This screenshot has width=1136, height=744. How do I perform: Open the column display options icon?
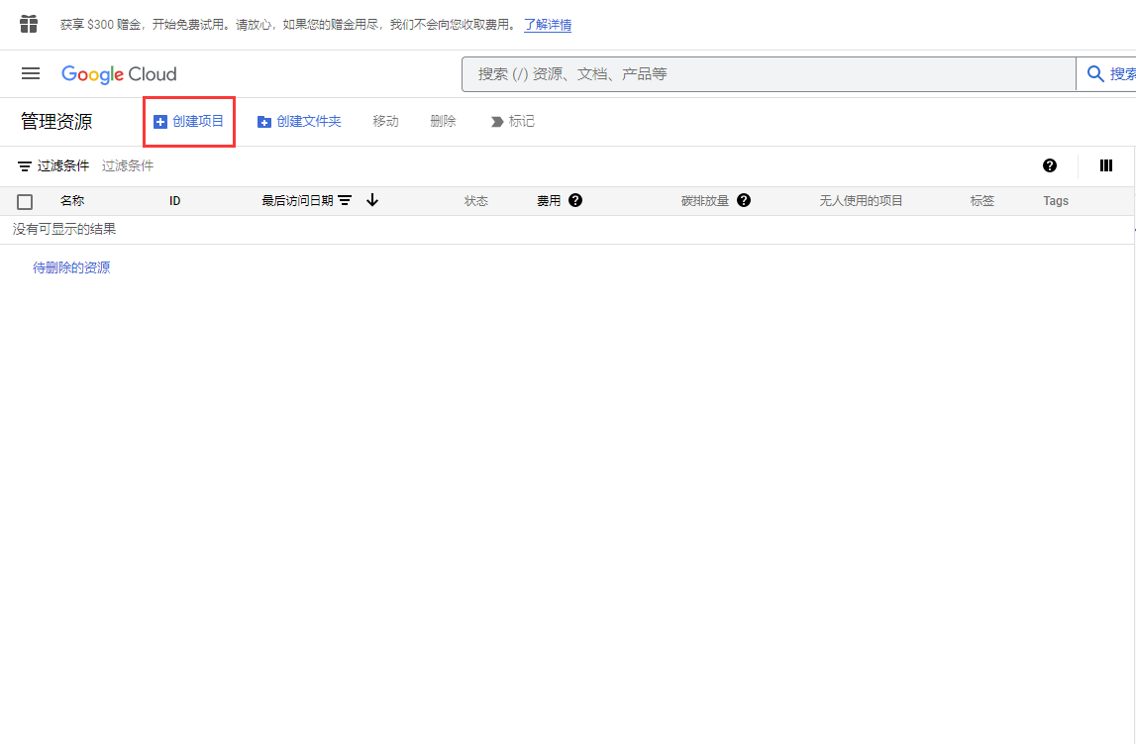pyautogui.click(x=1105, y=165)
